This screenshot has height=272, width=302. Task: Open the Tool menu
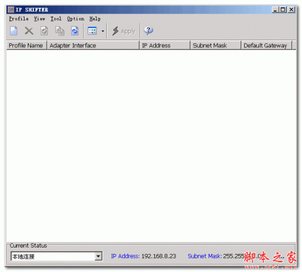(x=56, y=18)
